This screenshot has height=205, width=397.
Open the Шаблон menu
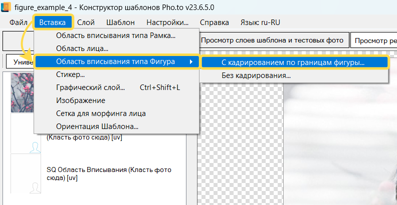[x=120, y=22]
